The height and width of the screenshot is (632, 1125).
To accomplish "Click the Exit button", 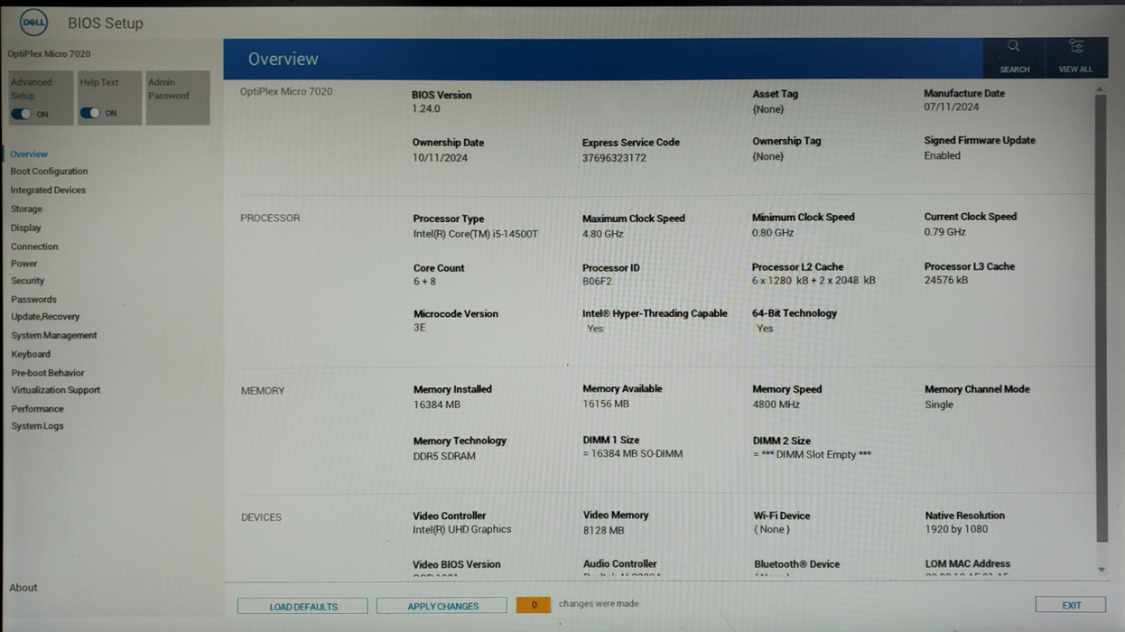I will (1071, 605).
